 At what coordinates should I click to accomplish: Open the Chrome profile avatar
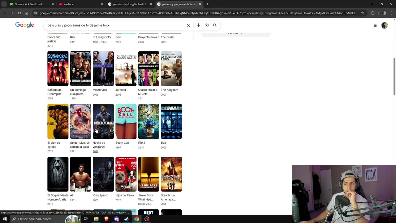point(384,13)
